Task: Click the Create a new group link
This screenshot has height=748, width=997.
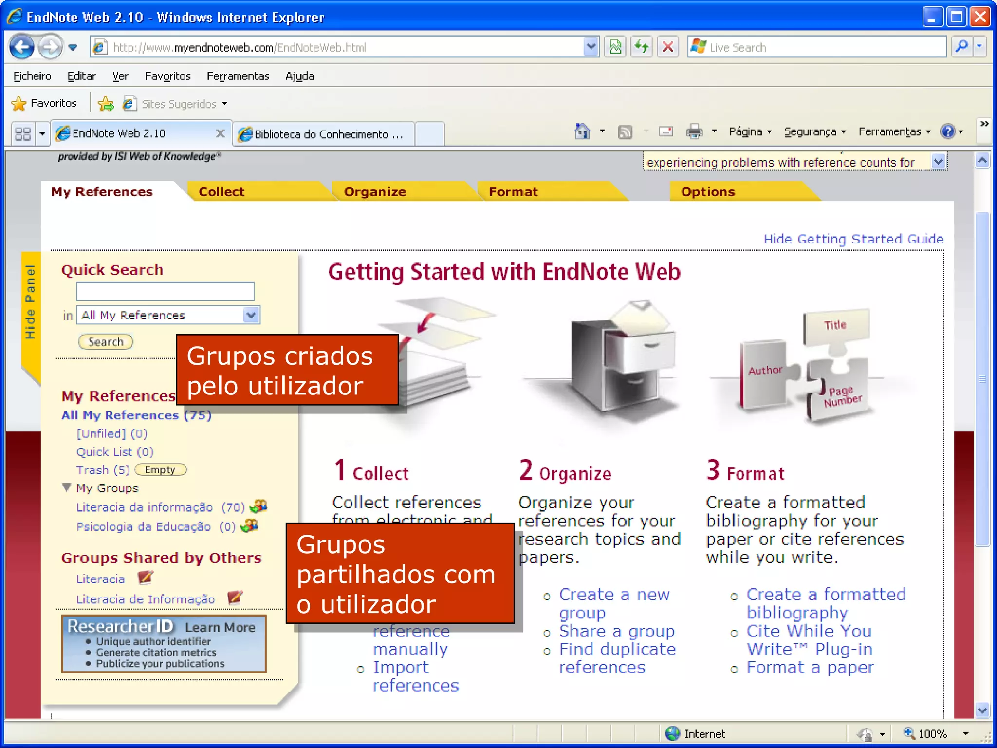Action: tap(614, 604)
